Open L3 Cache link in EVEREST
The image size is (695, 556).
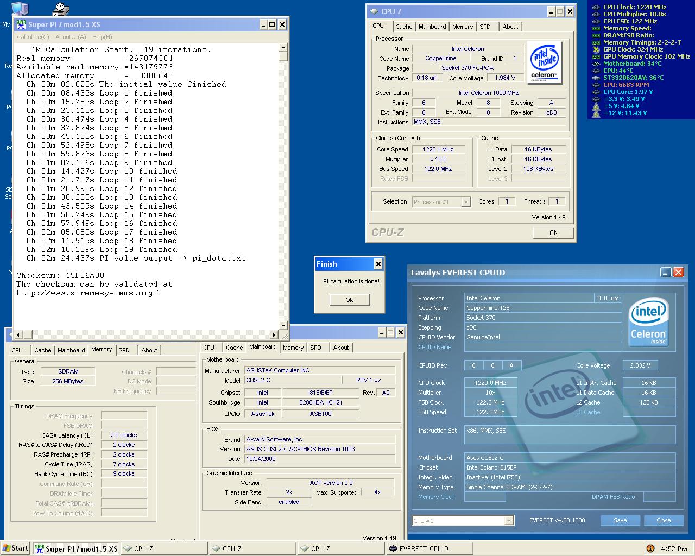[588, 412]
